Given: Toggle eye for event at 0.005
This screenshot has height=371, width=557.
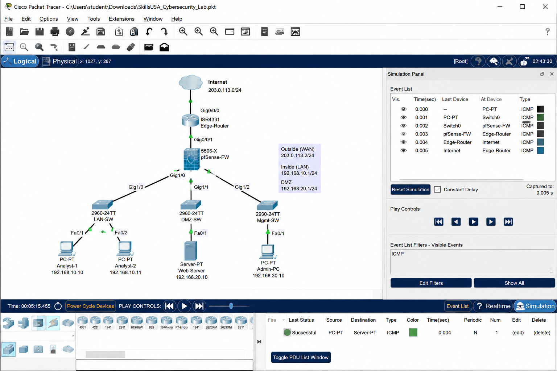Looking at the screenshot, I should [x=403, y=151].
